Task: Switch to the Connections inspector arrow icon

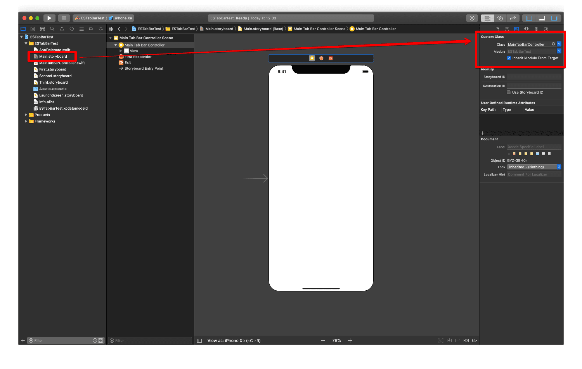Action: tap(546, 29)
